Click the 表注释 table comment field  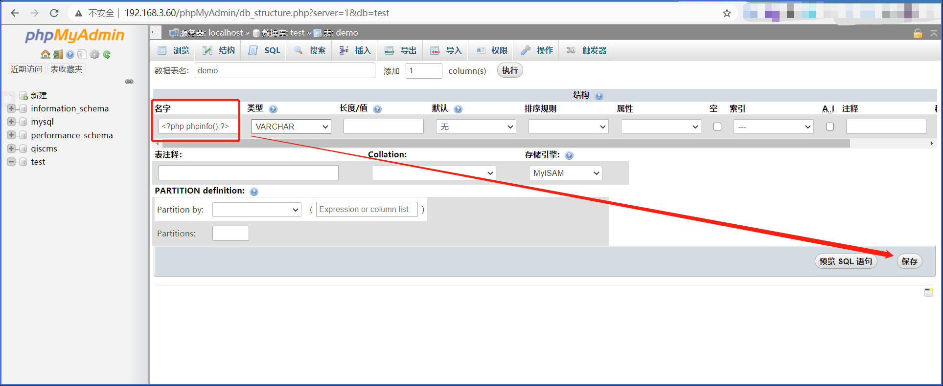(x=248, y=172)
